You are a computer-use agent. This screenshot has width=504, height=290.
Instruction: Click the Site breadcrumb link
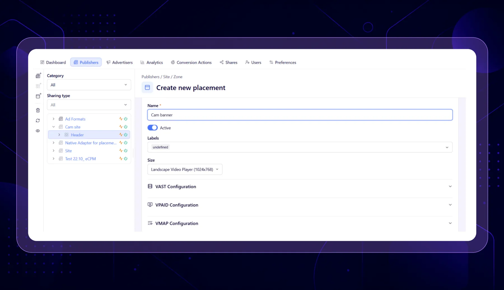(166, 77)
